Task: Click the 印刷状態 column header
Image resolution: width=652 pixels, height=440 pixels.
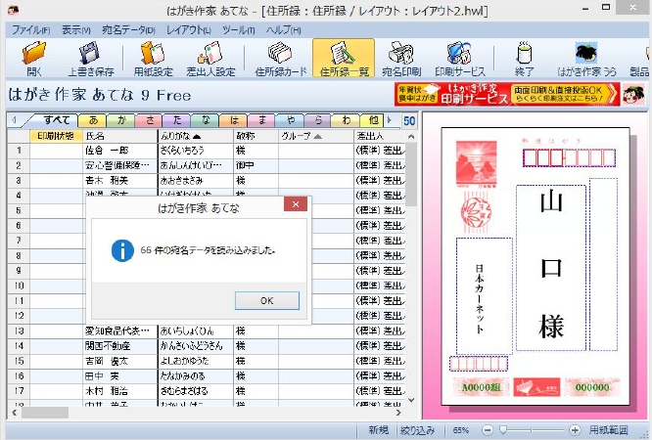Action: click(x=56, y=136)
